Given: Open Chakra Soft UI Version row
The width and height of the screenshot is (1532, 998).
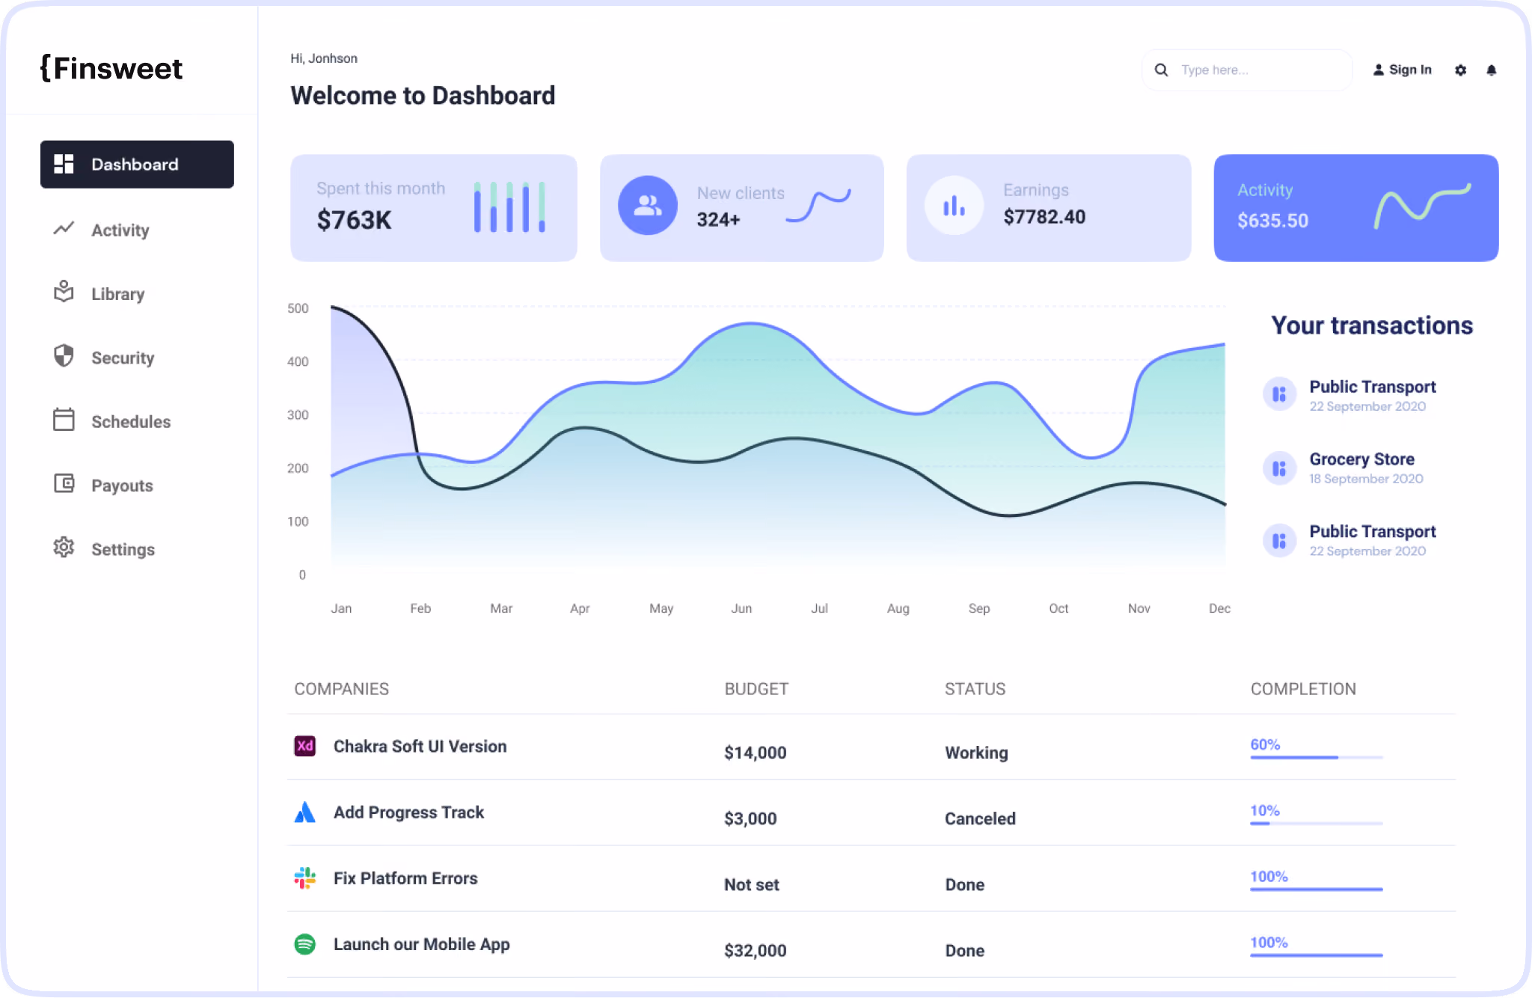Looking at the screenshot, I should (x=871, y=747).
